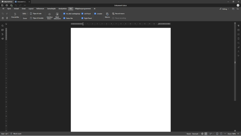Open table settings in right sidebar
Viewport: 241px width, 136px height.
pos(238,30)
